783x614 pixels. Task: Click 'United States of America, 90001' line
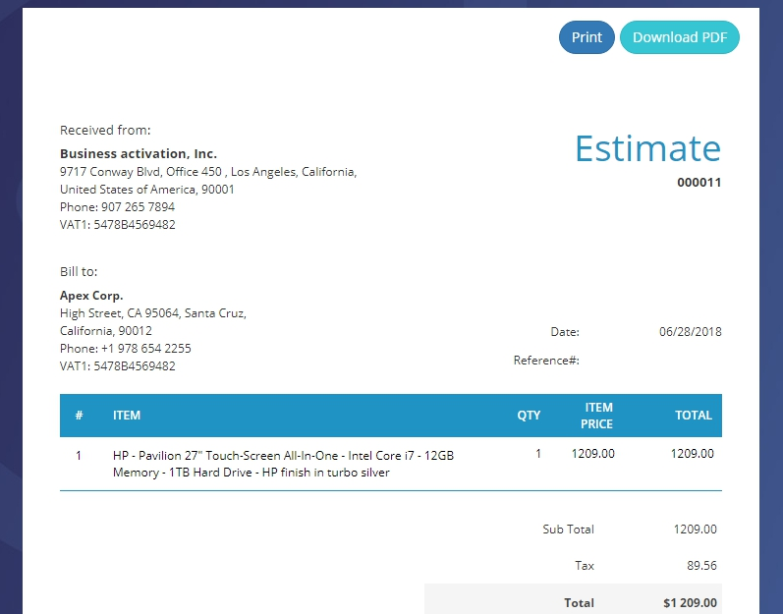click(x=146, y=190)
